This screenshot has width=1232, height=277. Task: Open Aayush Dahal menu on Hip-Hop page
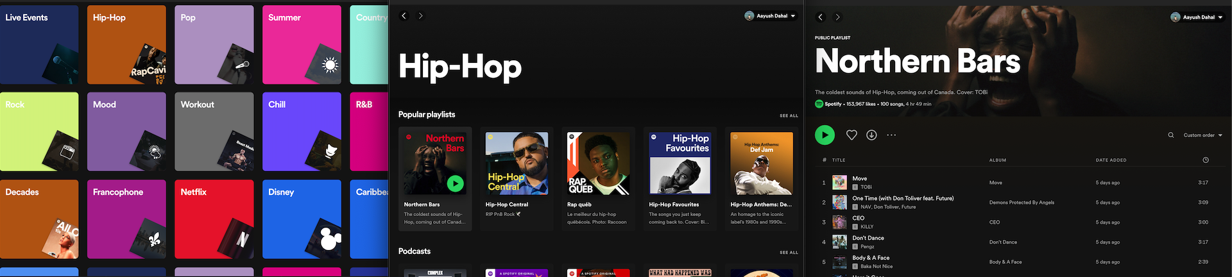(x=770, y=16)
